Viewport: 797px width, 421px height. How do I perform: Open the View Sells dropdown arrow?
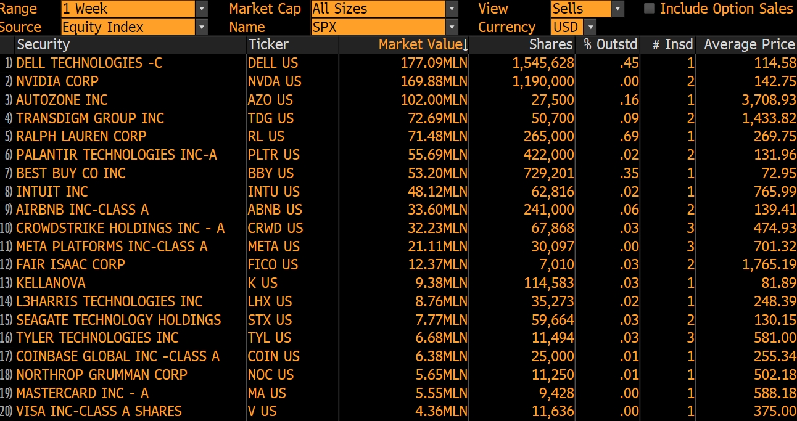[x=618, y=9]
